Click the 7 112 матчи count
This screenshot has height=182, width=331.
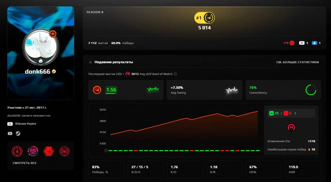[98, 43]
